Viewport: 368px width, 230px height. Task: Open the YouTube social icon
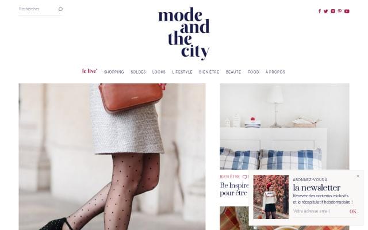click(347, 11)
